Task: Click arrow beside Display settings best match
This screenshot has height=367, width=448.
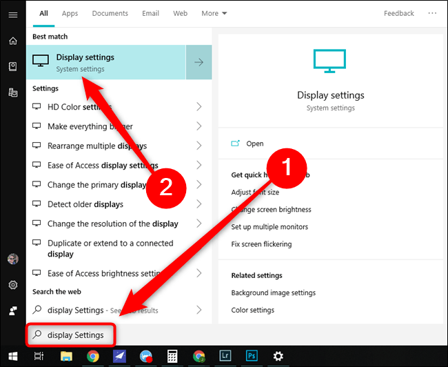Action: click(x=198, y=62)
